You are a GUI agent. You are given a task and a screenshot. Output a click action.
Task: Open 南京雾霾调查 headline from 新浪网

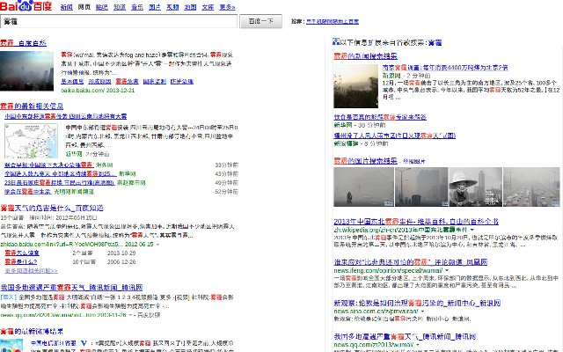(445, 68)
